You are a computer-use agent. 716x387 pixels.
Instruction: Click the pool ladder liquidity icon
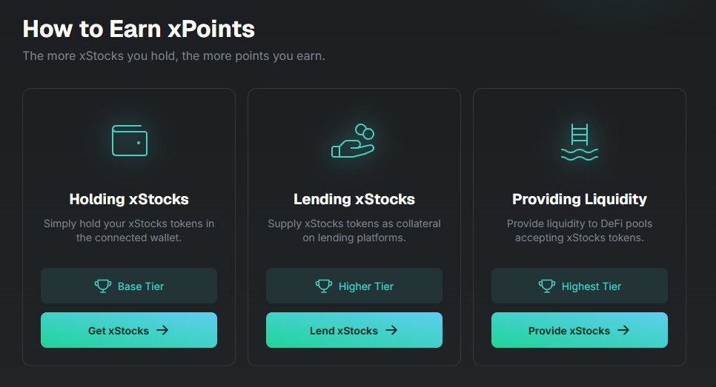pyautogui.click(x=579, y=142)
